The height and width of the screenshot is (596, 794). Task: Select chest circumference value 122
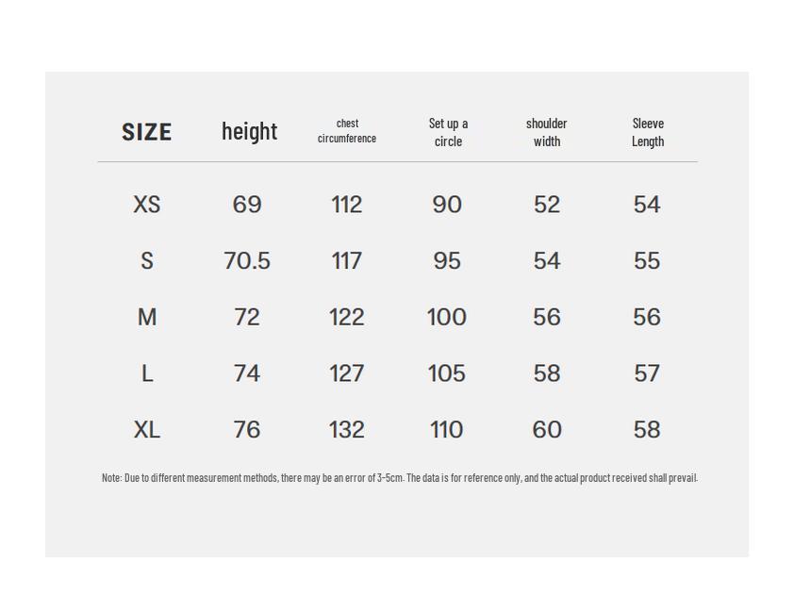coord(347,317)
